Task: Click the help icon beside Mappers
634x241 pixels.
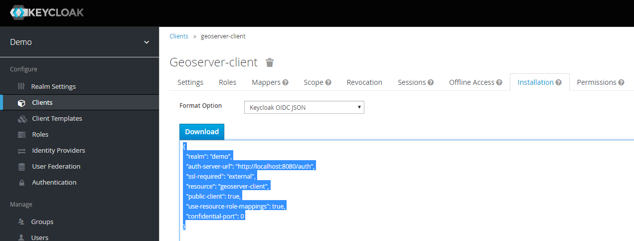Action: [286, 82]
